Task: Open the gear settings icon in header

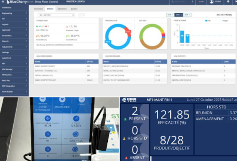Action: coord(228,1)
